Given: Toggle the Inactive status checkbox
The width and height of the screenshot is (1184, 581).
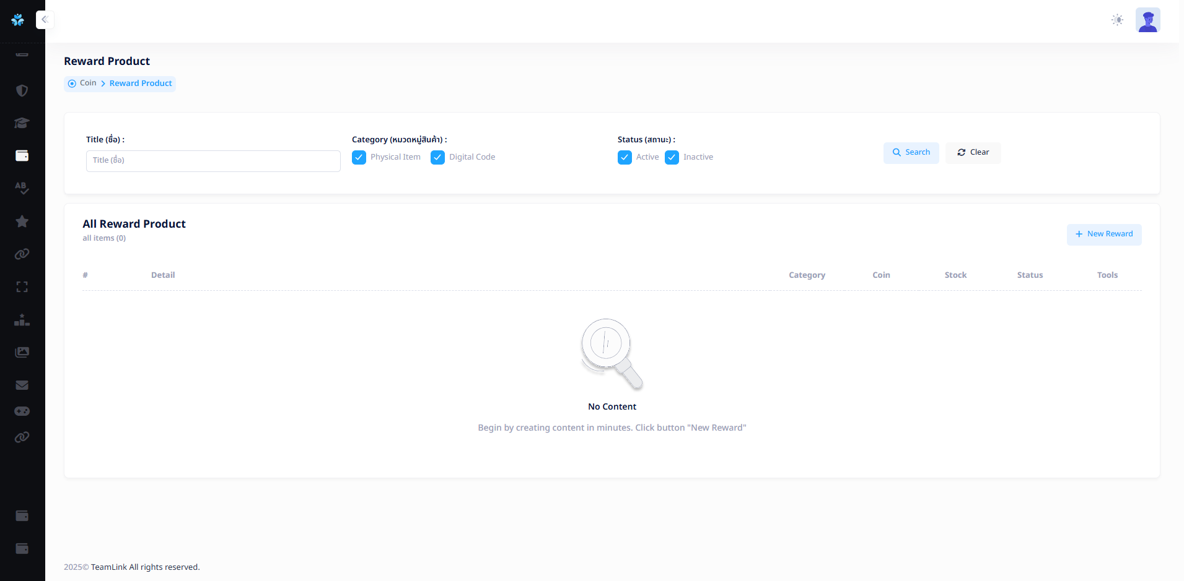Looking at the screenshot, I should click(672, 158).
